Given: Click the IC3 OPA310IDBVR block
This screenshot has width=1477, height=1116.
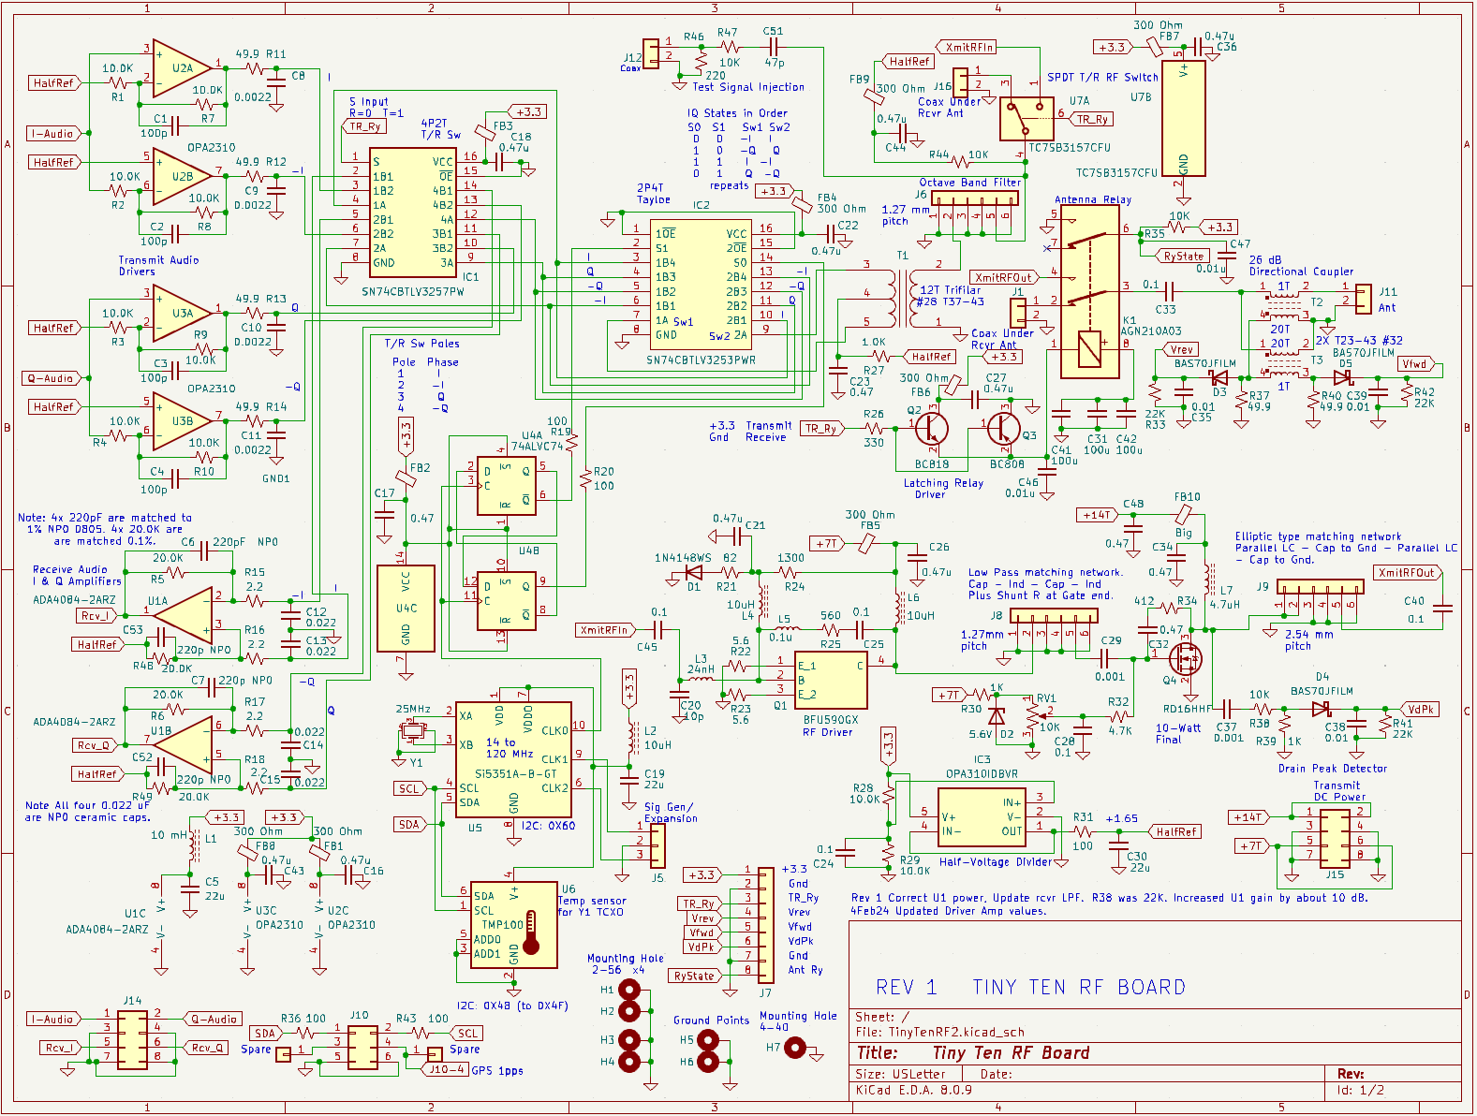Looking at the screenshot, I should [981, 817].
